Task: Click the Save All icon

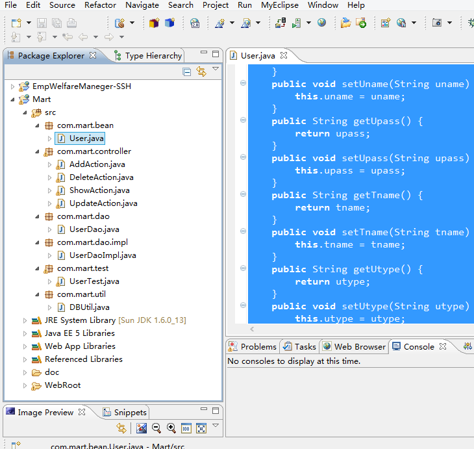Action: pos(57,23)
